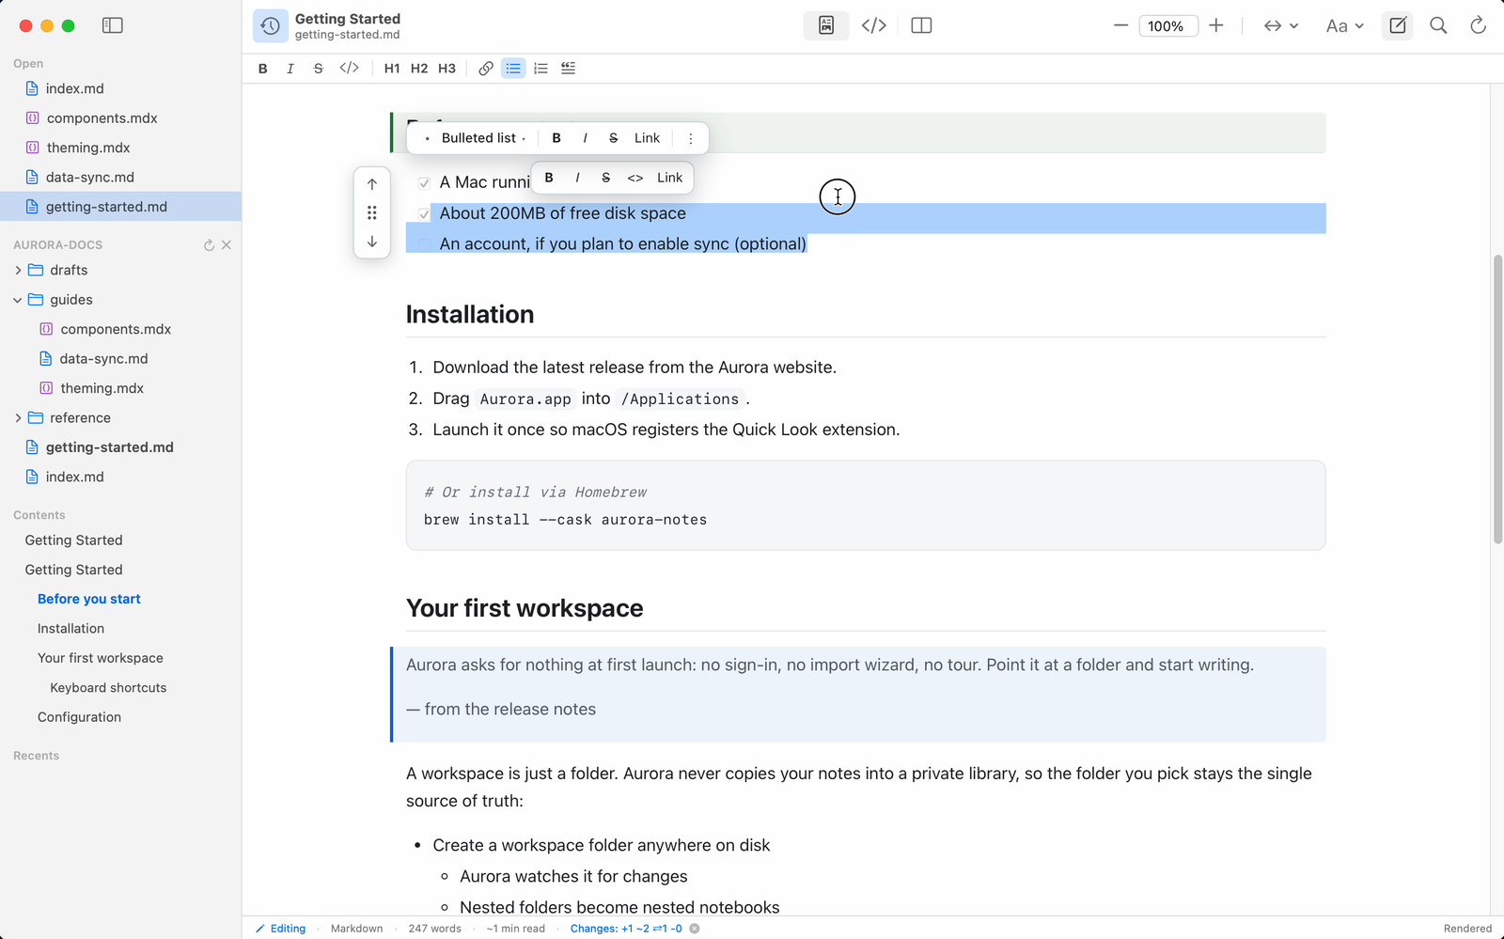
Task: Click the 100% zoom level field
Action: 1168,26
